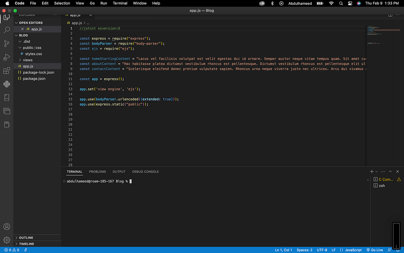Image resolution: width=404 pixels, height=253 pixels.
Task: Click Ln 1, Col 1 in status bar
Action: click(x=283, y=250)
